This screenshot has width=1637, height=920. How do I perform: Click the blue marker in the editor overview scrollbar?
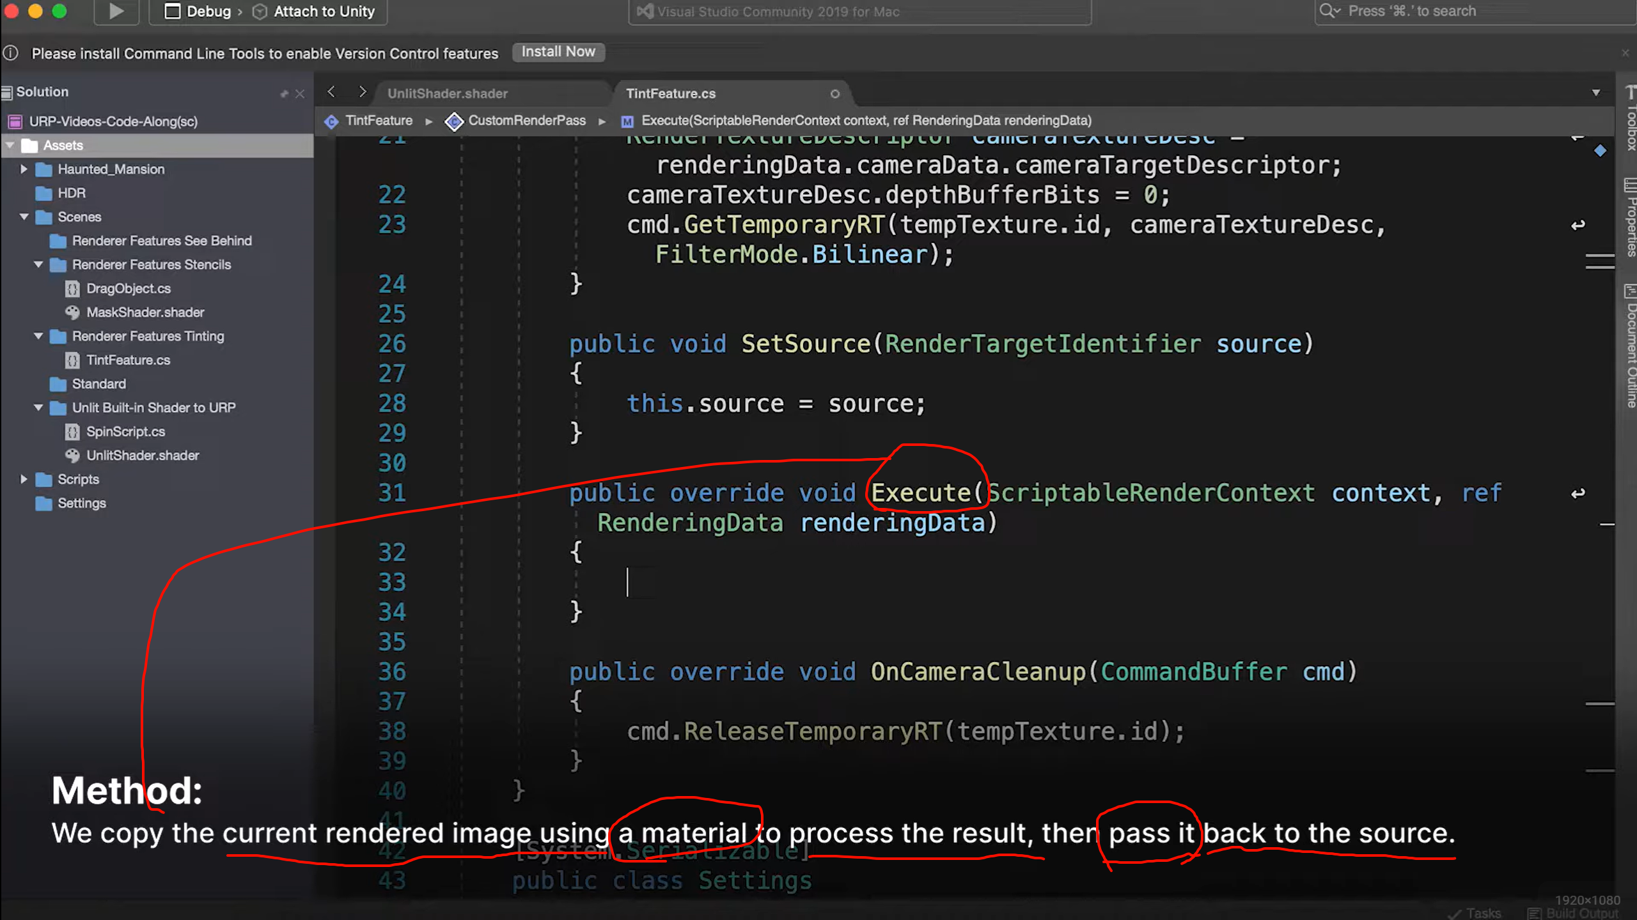1600,151
